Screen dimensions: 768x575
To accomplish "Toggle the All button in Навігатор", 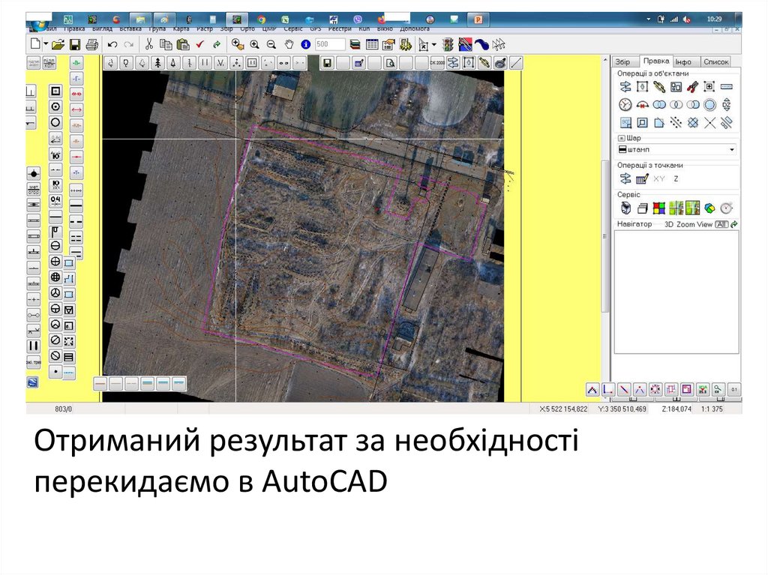I will point(721,224).
